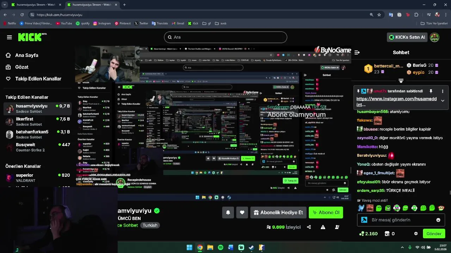Open YouTube bookmark
This screenshot has width=451, height=253.
point(64,24)
